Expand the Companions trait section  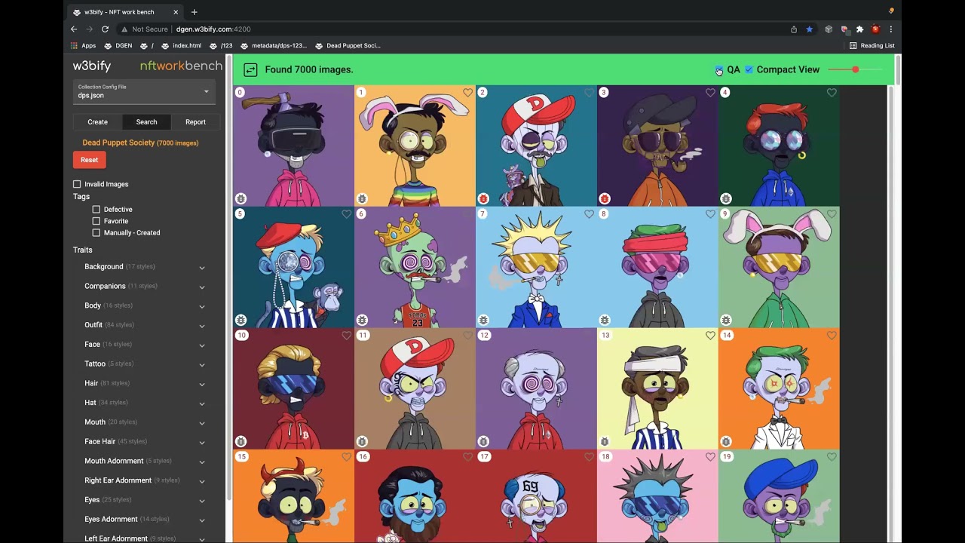click(144, 287)
